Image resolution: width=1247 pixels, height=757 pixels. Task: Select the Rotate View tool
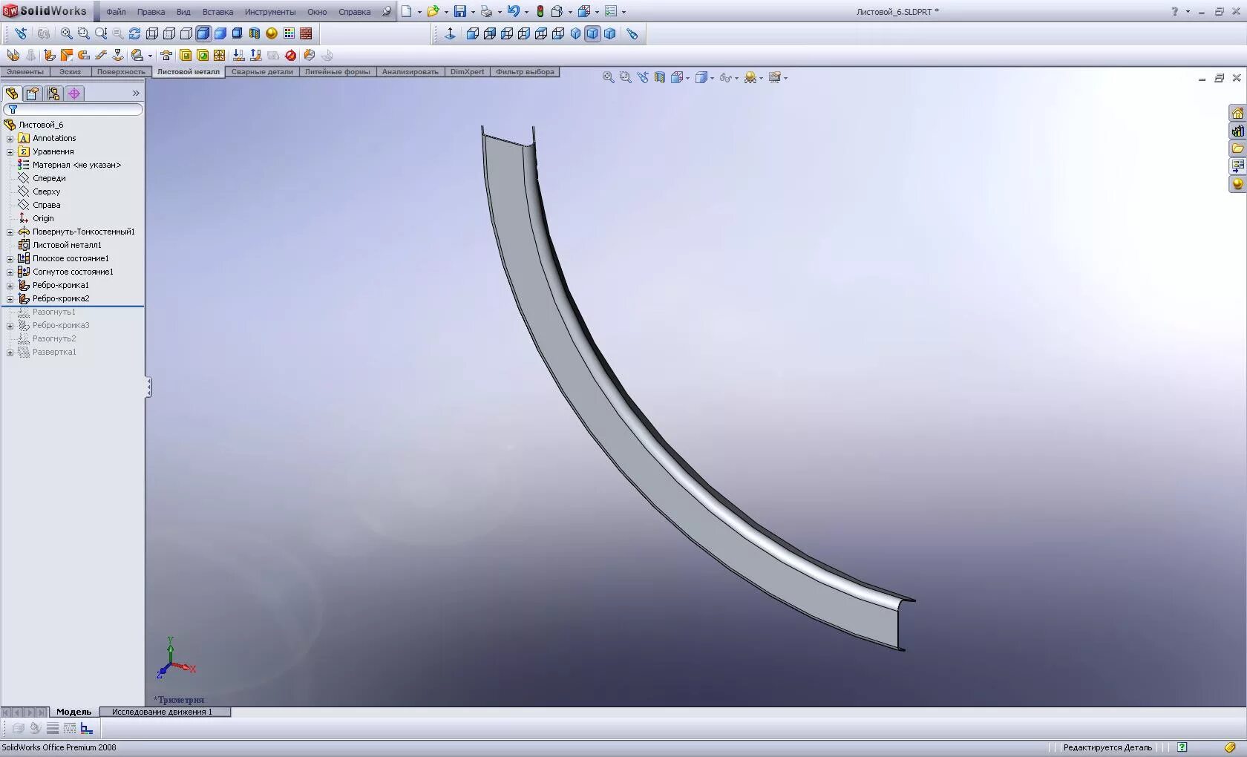[x=134, y=33]
